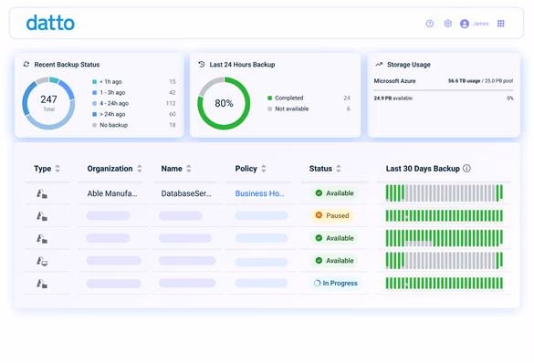This screenshot has width=534, height=363.
Task: Sort table by Type column
Action: (x=58, y=169)
